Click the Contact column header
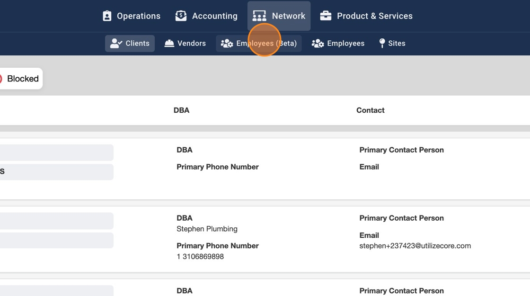Viewport: 530px width, 296px height. coord(370,110)
